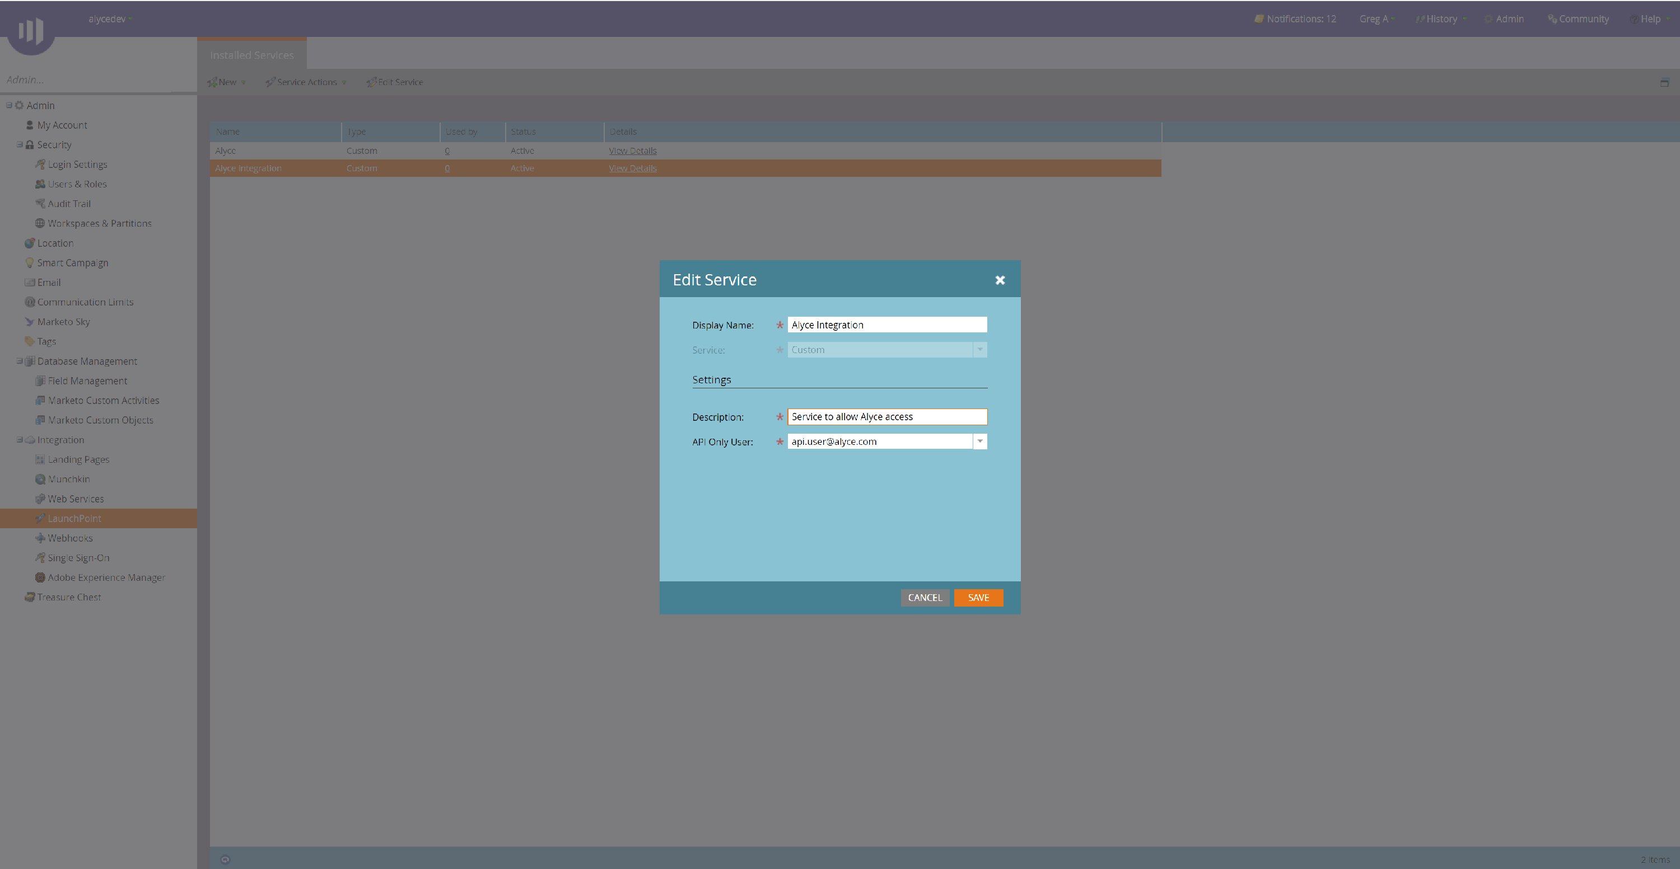The height and width of the screenshot is (869, 1680).
Task: Collapse the Security tree node
Action: click(x=20, y=144)
